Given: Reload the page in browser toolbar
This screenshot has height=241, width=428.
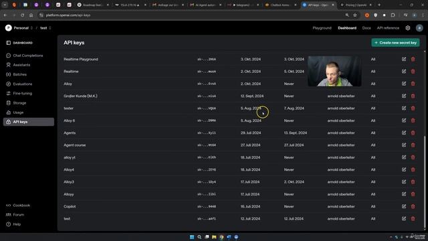Looking at the screenshot, I should click(22, 15).
